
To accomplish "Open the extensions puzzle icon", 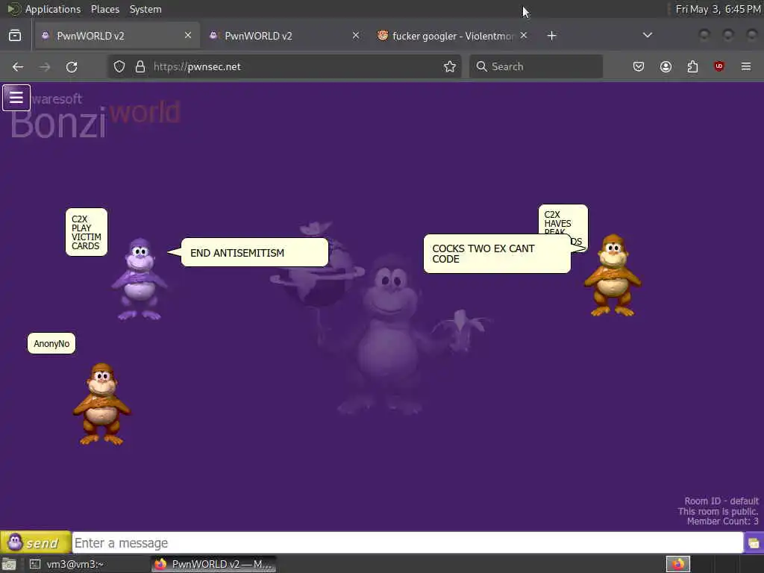I will click(x=692, y=66).
